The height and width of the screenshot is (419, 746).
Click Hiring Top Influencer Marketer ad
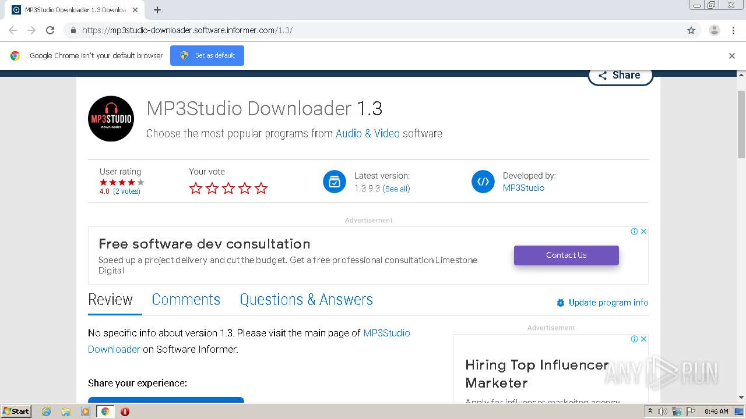point(537,374)
